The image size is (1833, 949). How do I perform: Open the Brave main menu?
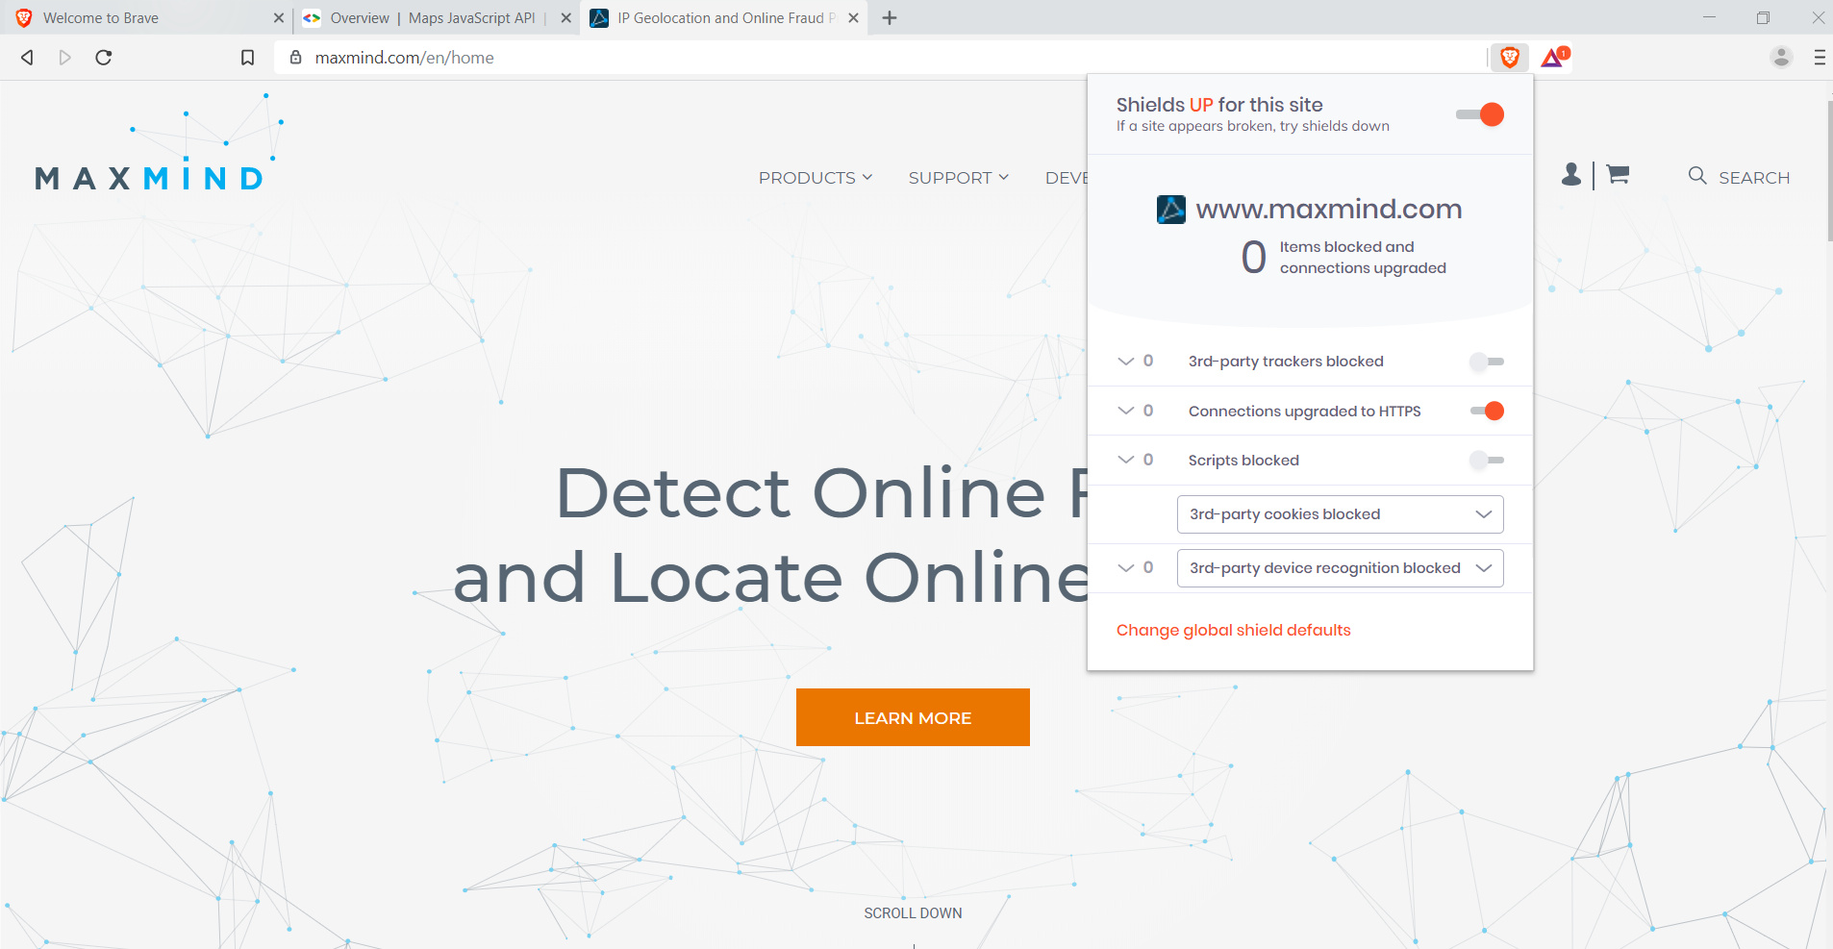(x=1820, y=58)
